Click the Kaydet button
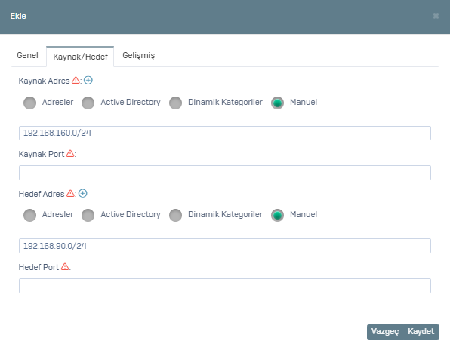 point(421,332)
